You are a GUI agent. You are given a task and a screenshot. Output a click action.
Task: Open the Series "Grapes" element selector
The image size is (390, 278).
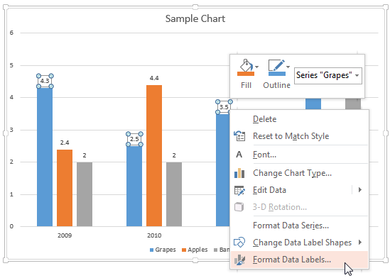(x=328, y=75)
